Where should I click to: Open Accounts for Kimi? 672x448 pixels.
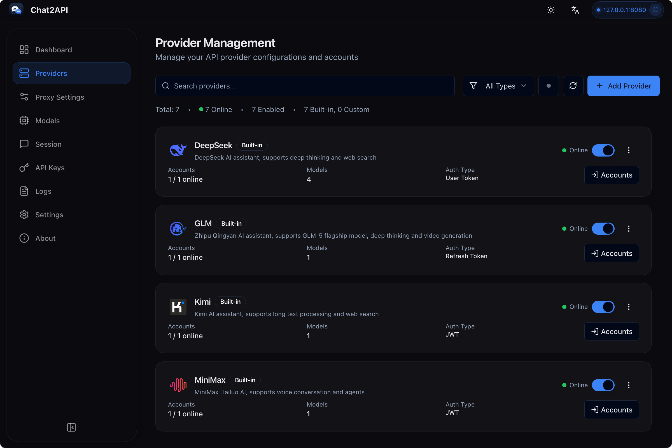pyautogui.click(x=612, y=332)
